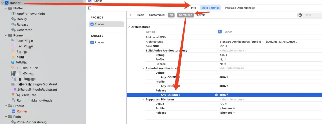Focus the Filter search field
322x124 pixels.
pos(310,15)
